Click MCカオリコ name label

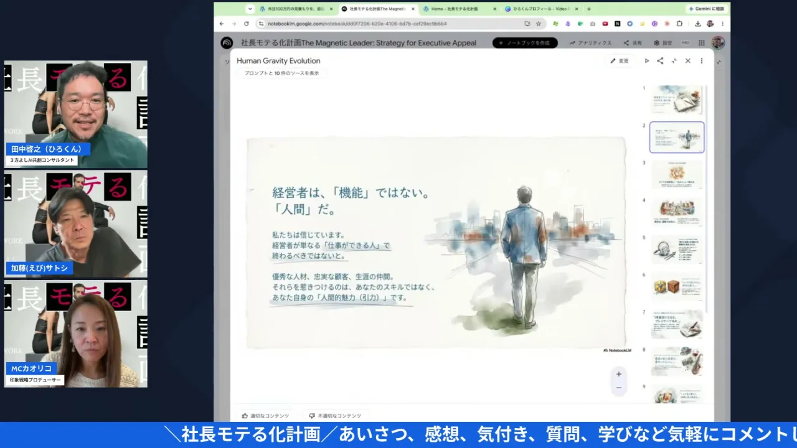[x=32, y=369]
